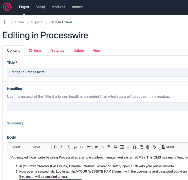Insert a bulleted list
This screenshot has height=180, width=188.
[82, 147]
